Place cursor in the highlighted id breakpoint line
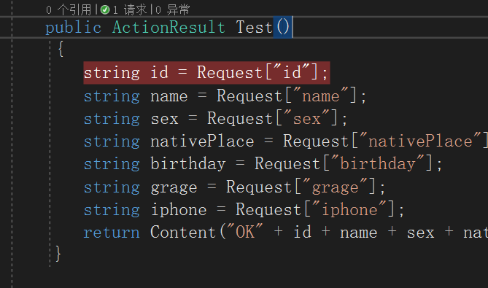The height and width of the screenshot is (288, 488). tap(206, 73)
